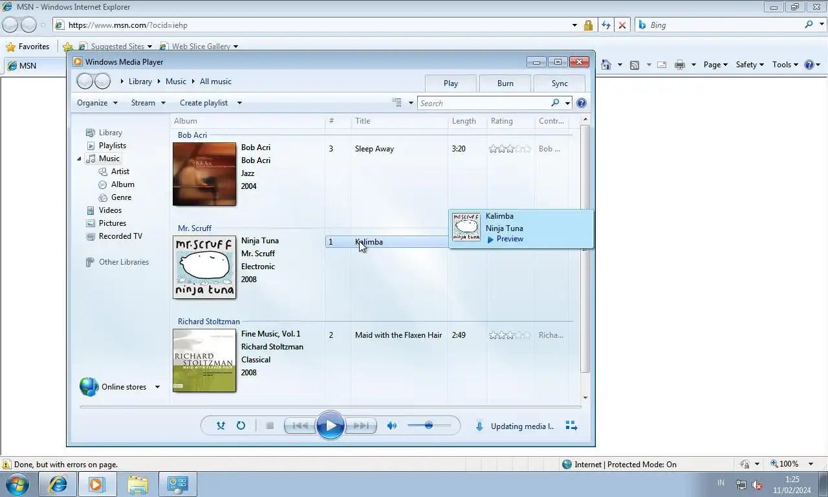This screenshot has width=828, height=497.
Task: Click the Bob Acri album art
Action: [x=204, y=174]
